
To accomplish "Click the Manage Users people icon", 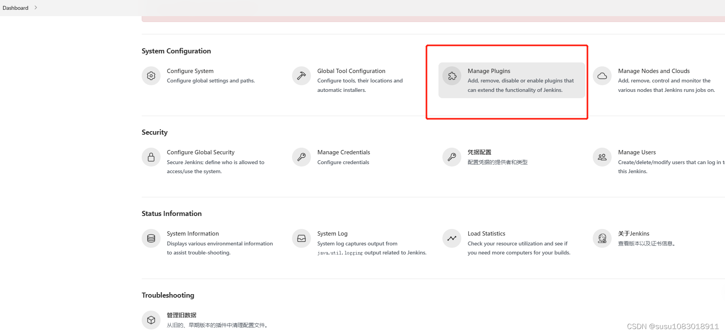I will tap(602, 157).
